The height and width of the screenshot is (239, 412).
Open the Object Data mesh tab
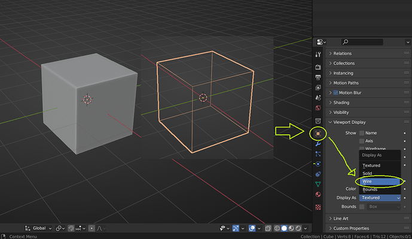coord(318,184)
